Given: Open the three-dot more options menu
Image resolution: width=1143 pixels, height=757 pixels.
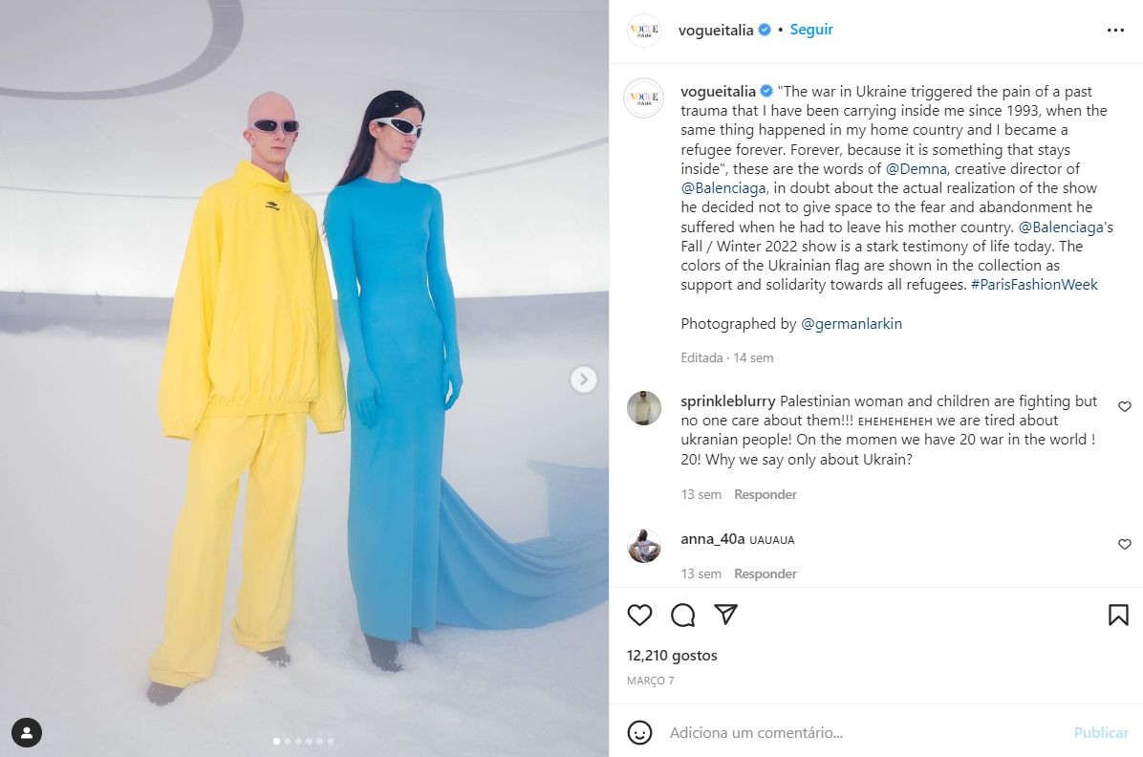Looking at the screenshot, I should coord(1115,30).
